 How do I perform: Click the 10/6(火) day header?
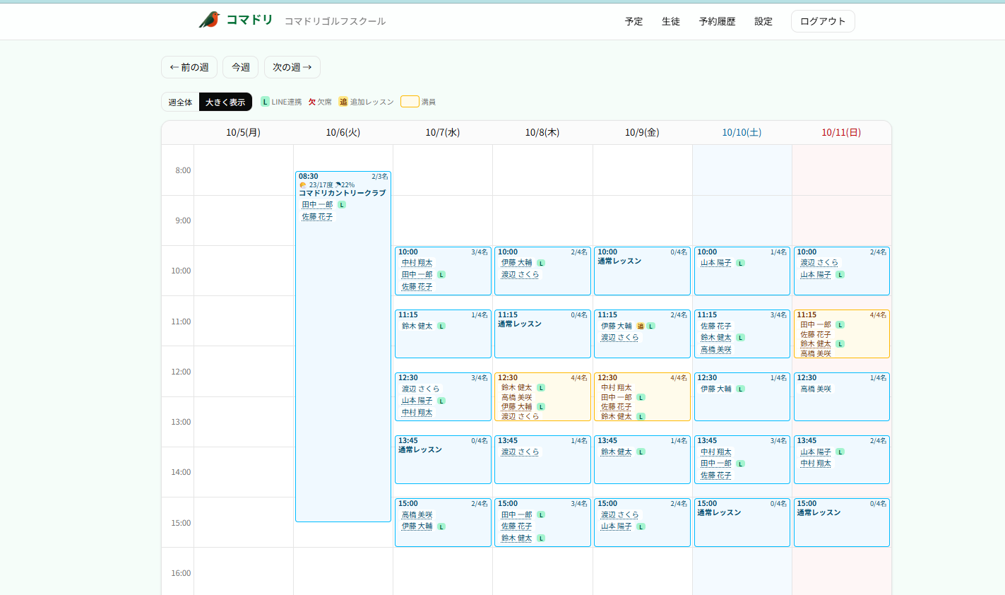click(x=343, y=132)
